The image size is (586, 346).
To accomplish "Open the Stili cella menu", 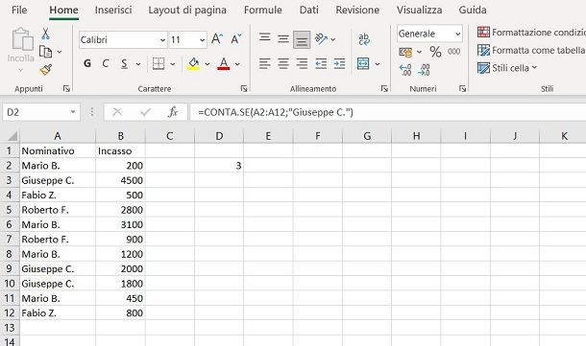I will (507, 68).
